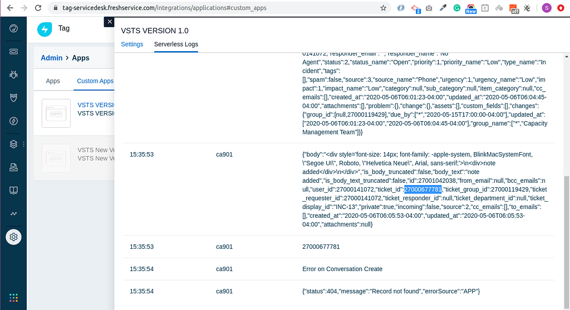570x310 pixels.
Task: Open the open-book solutions icon in sidebar
Action: click(x=13, y=191)
